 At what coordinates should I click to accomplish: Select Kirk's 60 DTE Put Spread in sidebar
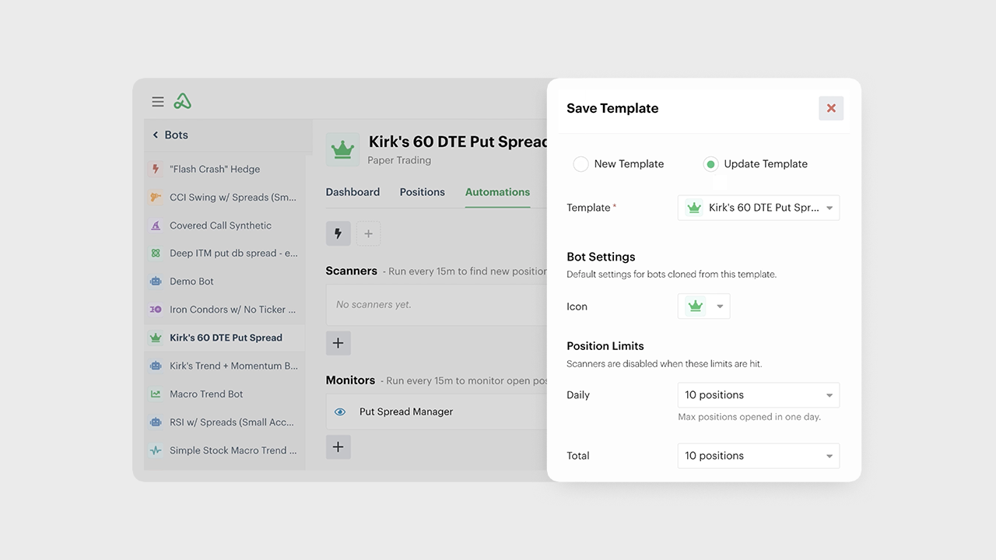click(224, 338)
